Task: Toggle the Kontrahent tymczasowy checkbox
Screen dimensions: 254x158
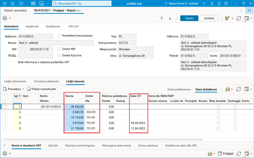Action: [59, 36]
